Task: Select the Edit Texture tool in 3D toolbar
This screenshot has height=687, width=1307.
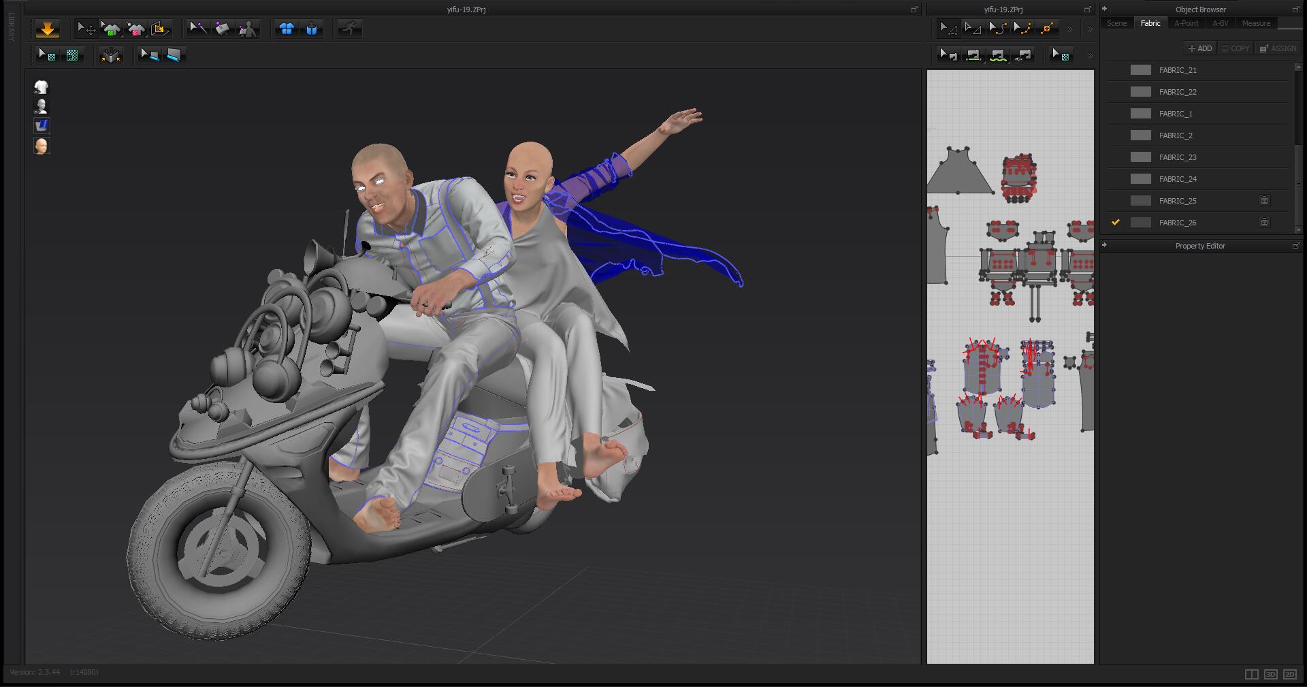Action: point(46,55)
